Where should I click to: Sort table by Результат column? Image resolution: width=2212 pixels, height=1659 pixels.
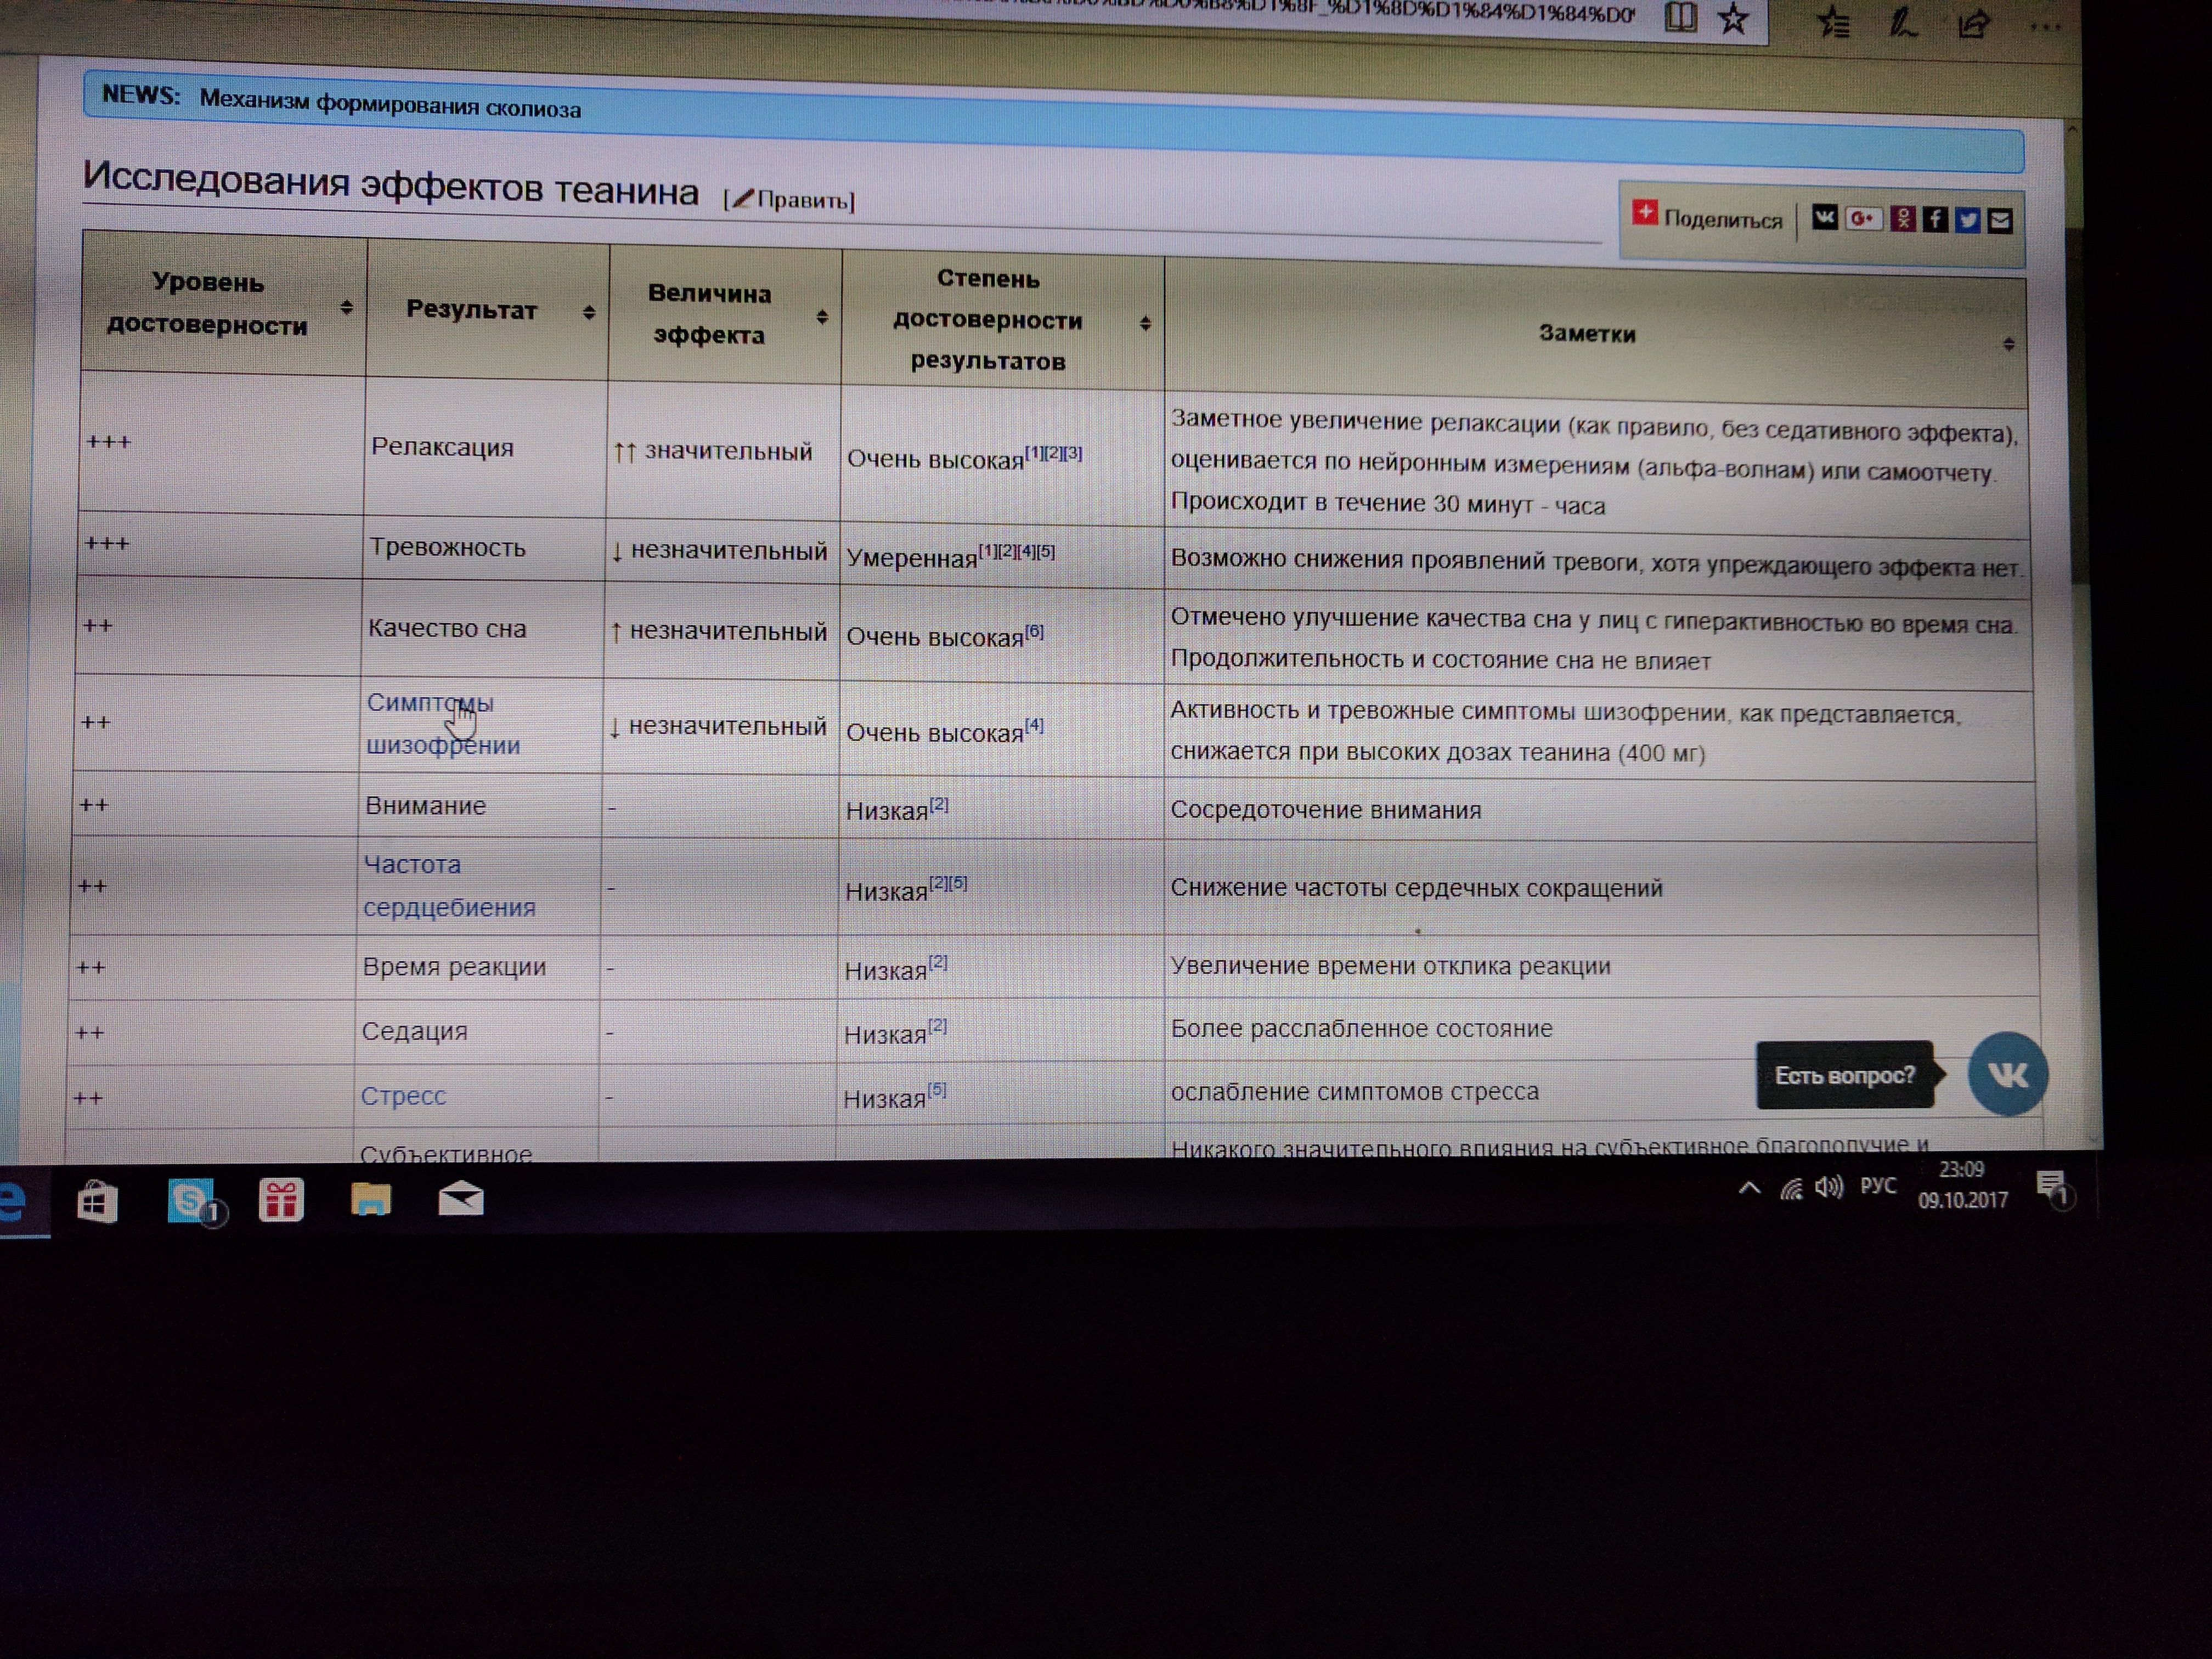pyautogui.click(x=589, y=313)
